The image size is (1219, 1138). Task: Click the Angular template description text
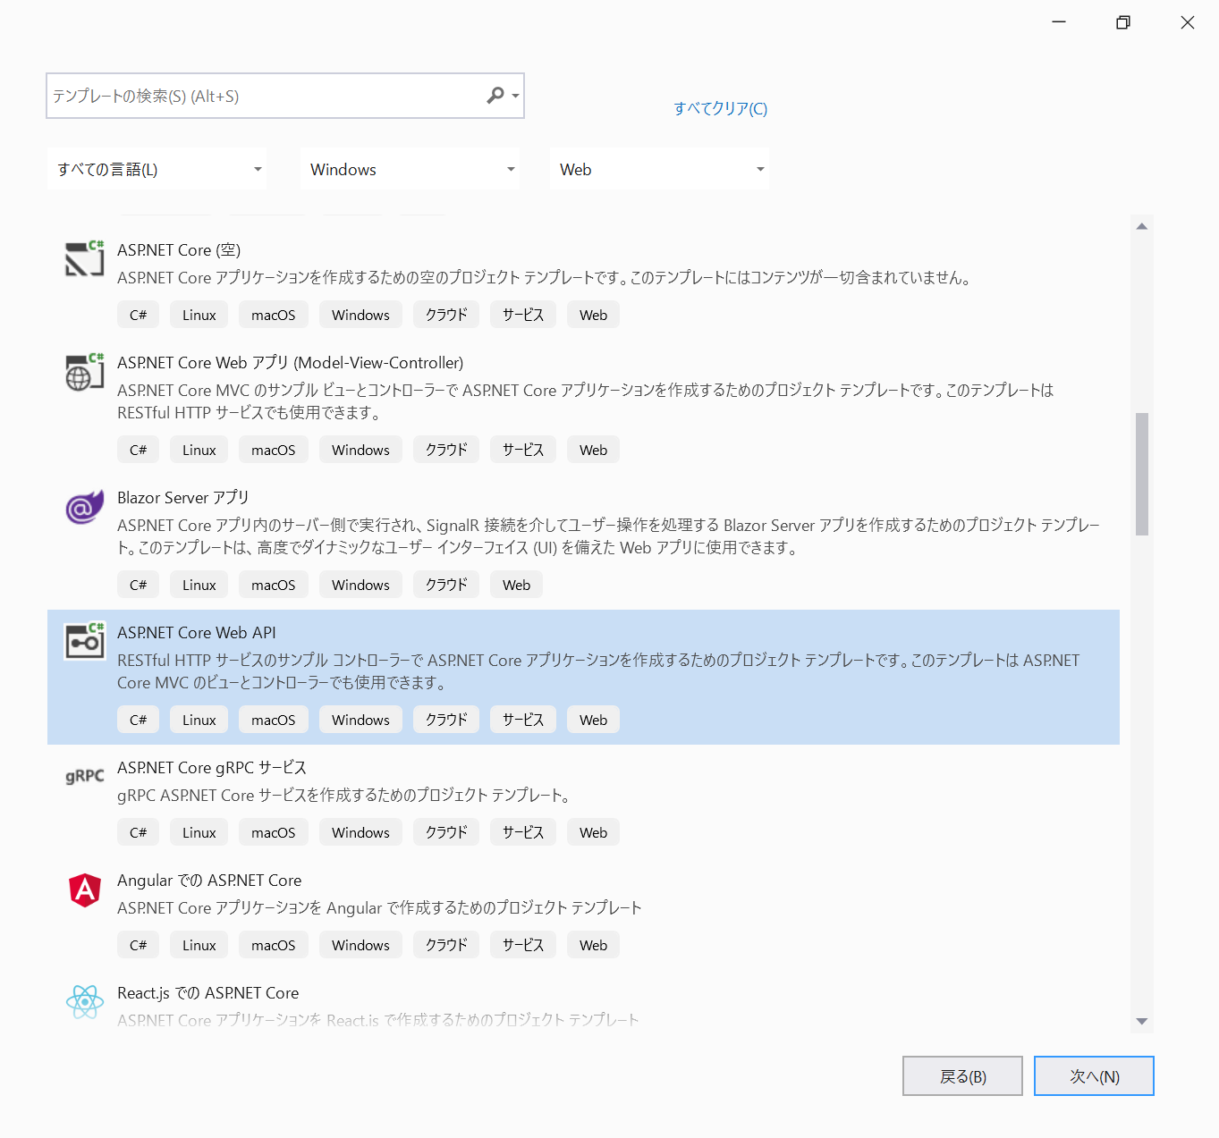tap(379, 908)
